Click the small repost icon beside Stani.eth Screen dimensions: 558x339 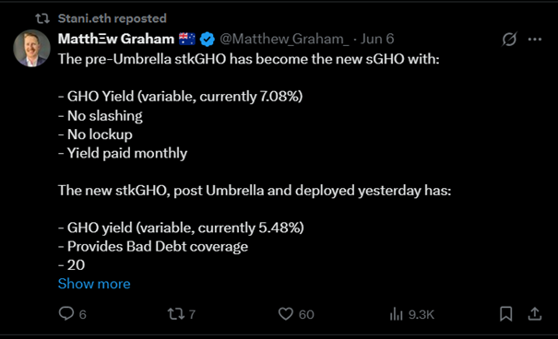pos(42,18)
